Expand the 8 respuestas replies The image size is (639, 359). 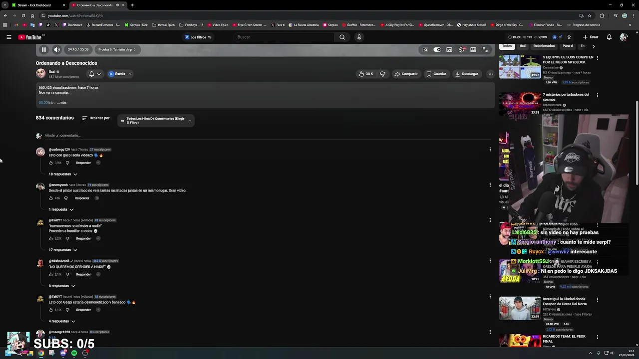tap(62, 286)
